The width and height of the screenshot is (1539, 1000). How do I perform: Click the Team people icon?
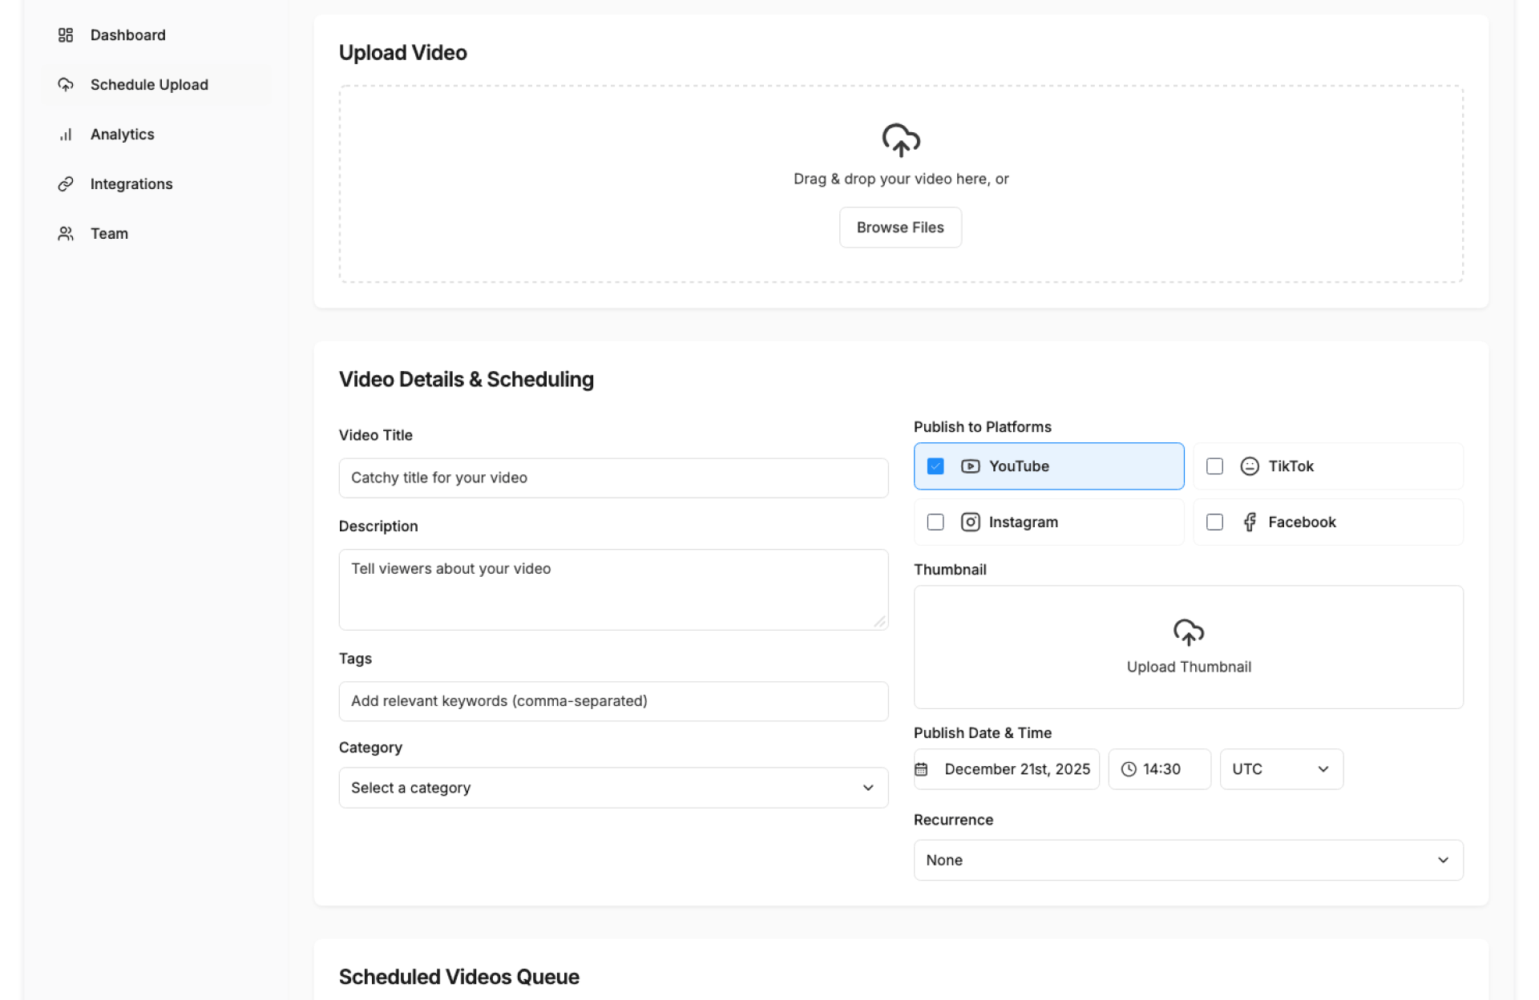coord(66,234)
